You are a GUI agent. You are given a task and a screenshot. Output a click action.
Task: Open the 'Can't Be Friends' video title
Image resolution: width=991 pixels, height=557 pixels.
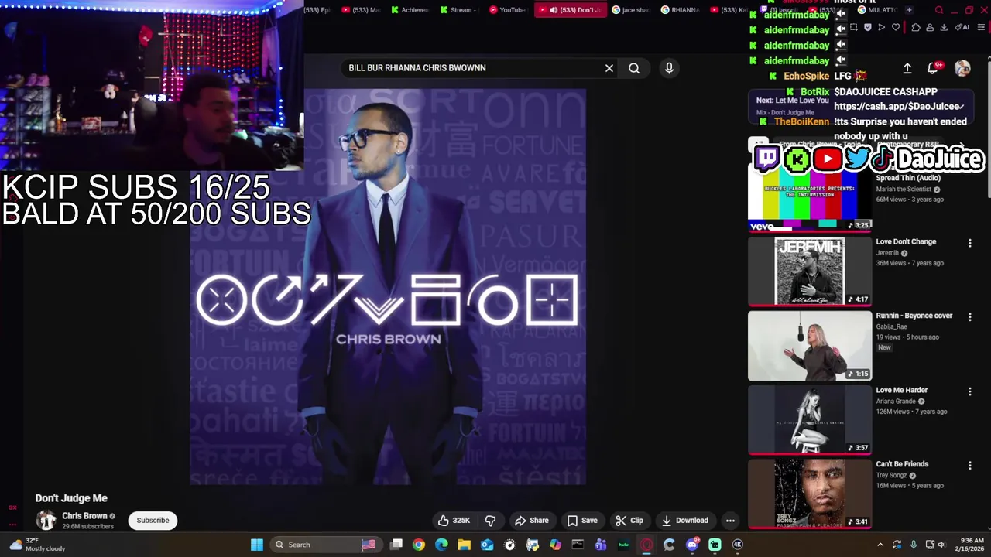(x=902, y=464)
